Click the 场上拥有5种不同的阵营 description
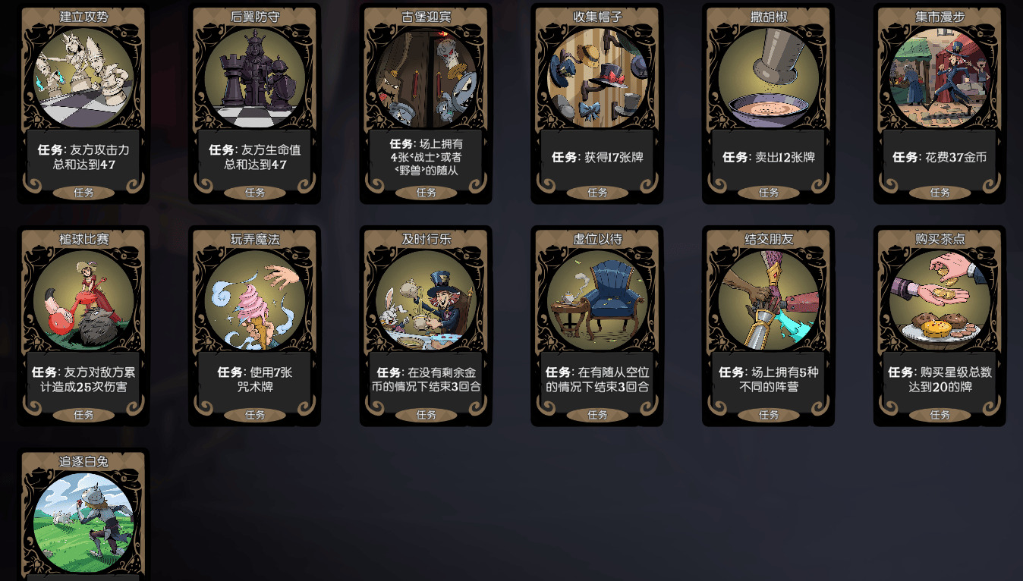 [x=769, y=379]
